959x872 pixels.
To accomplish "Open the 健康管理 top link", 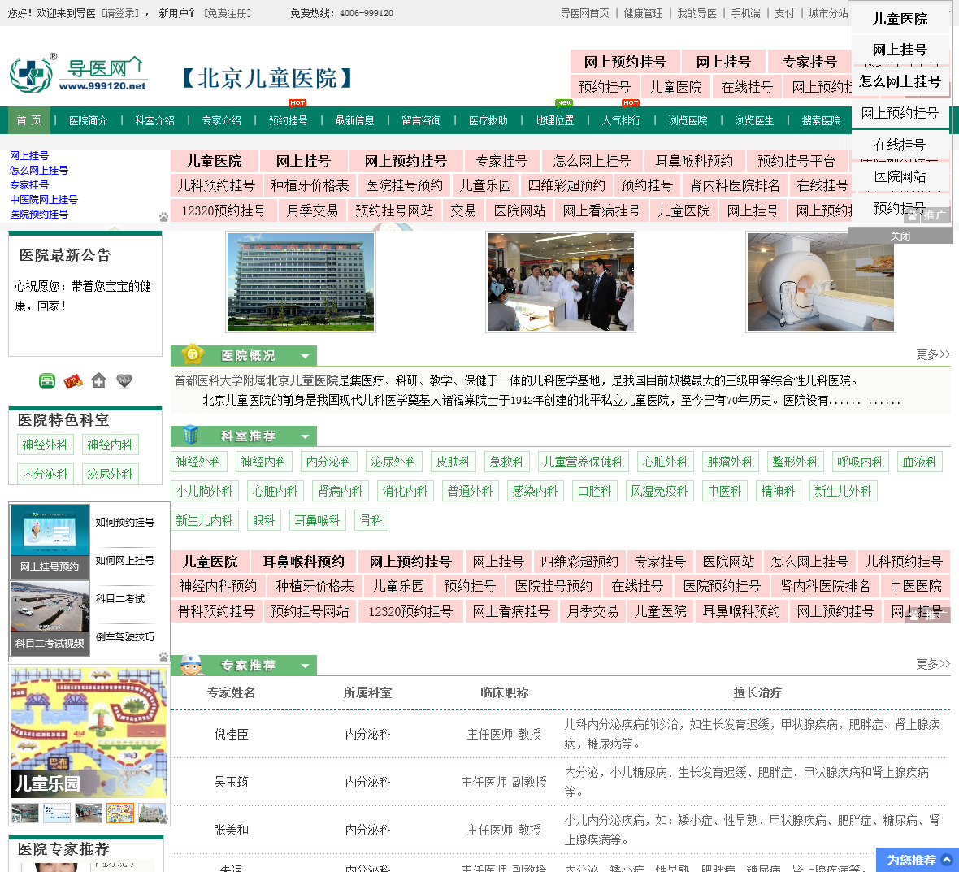I will (x=644, y=13).
